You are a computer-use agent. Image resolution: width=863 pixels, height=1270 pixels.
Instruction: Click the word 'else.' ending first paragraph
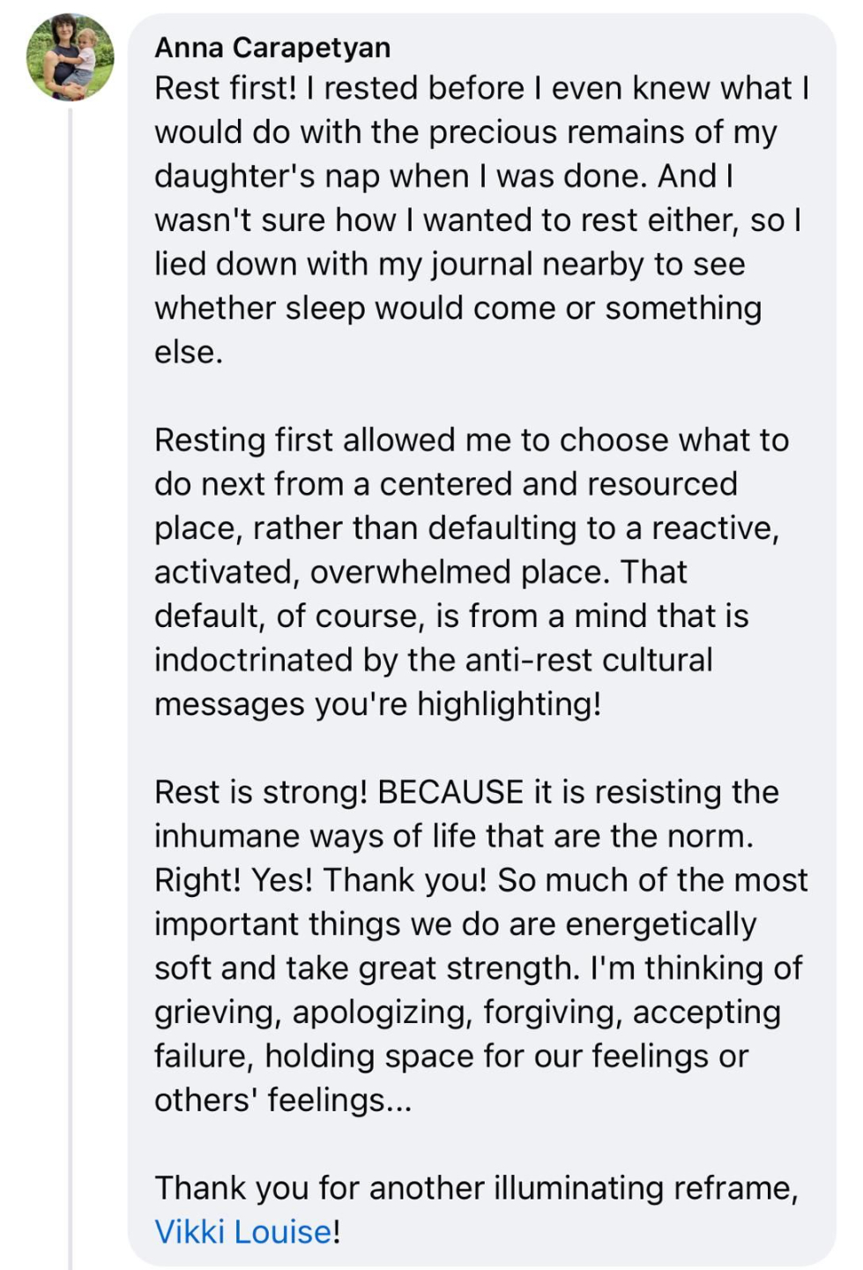coord(189,352)
